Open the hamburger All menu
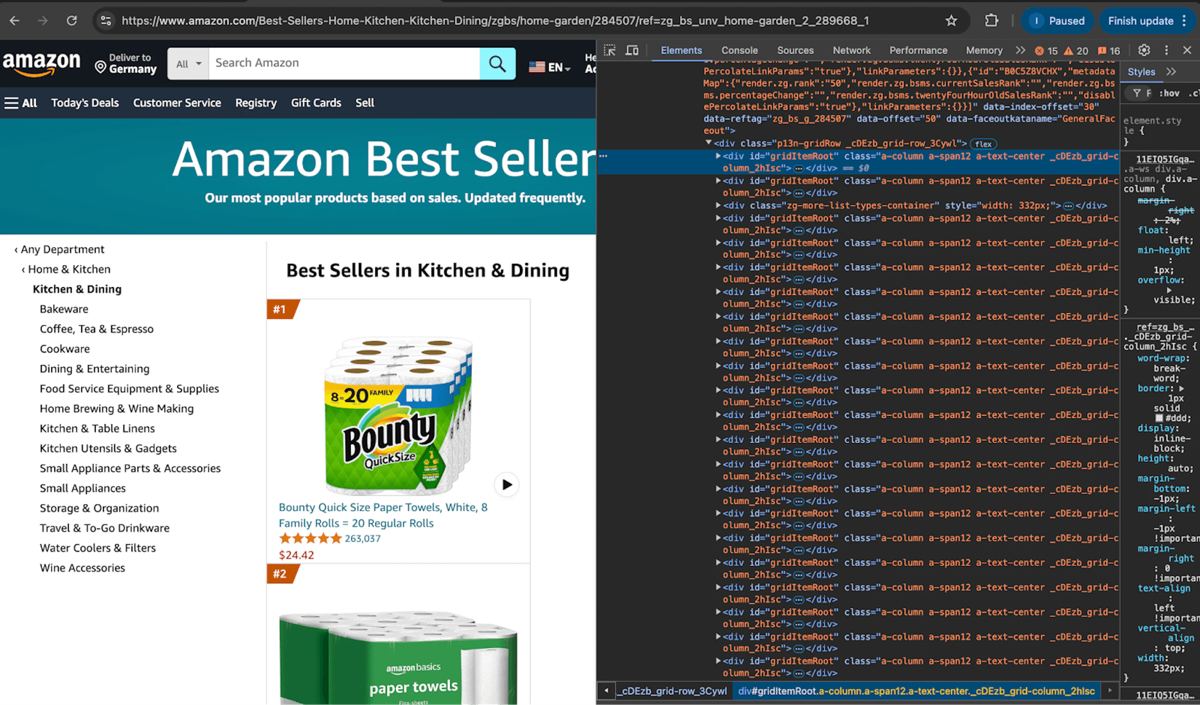Screen dimensions: 1200x705 (21, 103)
